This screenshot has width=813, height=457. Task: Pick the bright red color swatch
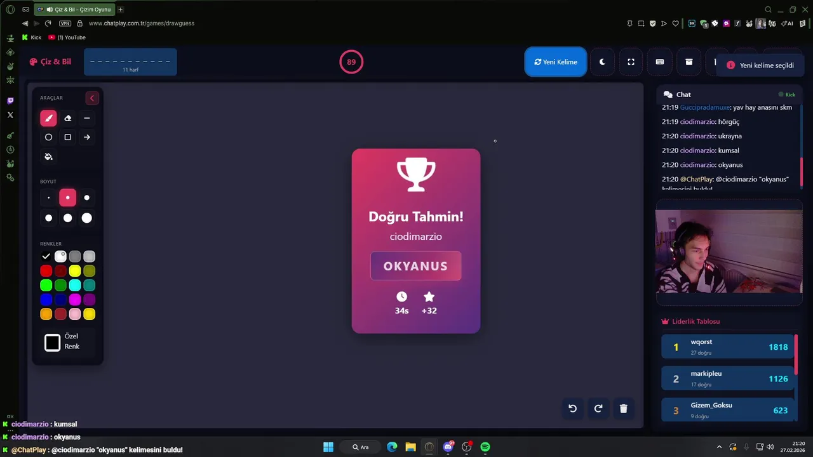click(x=46, y=271)
